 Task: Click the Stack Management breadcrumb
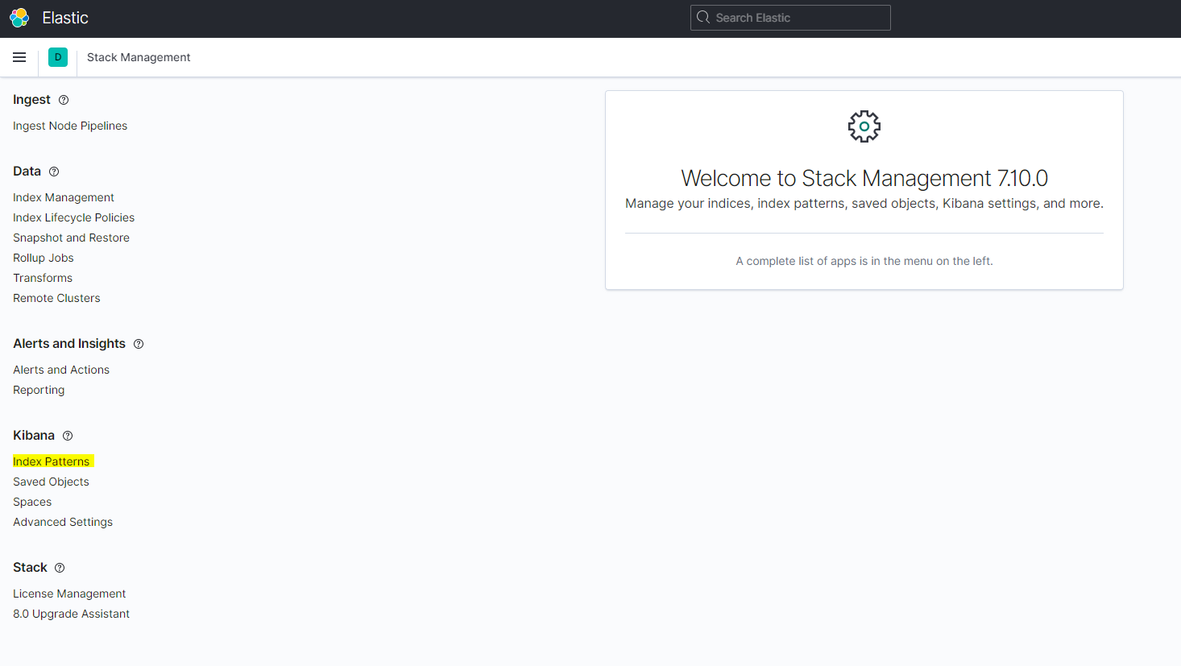tap(139, 57)
